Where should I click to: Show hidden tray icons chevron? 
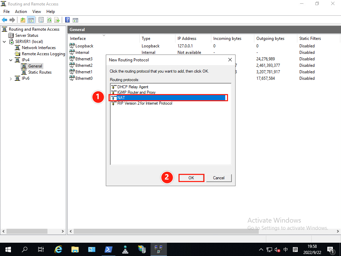(x=261, y=250)
